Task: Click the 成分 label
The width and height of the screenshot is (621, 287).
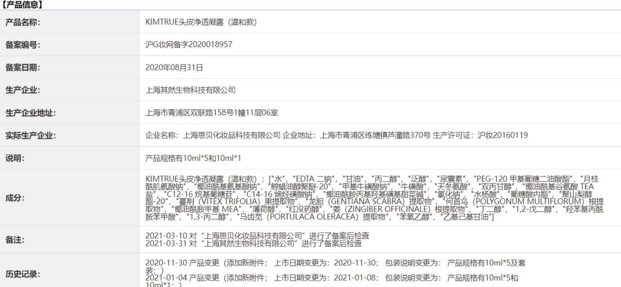Action: click(x=15, y=198)
